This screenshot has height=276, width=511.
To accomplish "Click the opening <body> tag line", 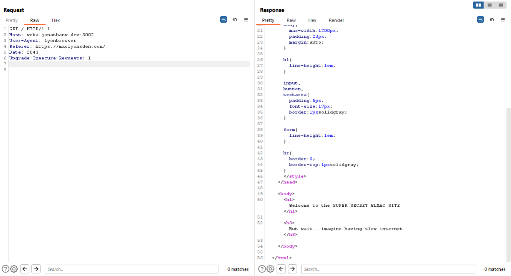I will click(x=286, y=194).
